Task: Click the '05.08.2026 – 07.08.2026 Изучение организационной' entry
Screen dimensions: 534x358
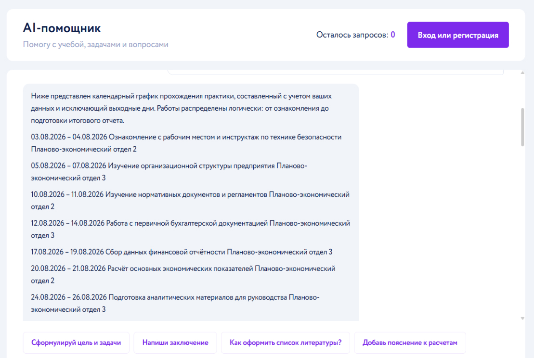Action: pyautogui.click(x=169, y=172)
